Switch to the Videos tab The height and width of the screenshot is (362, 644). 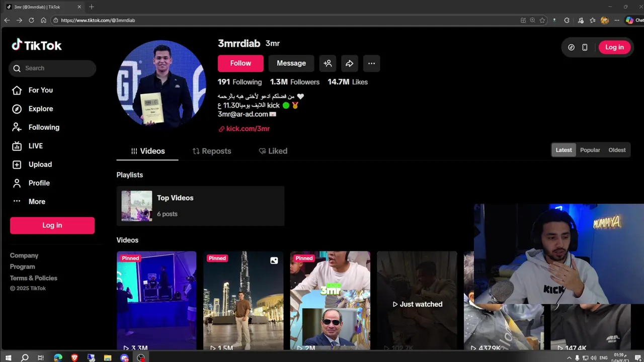tap(147, 151)
